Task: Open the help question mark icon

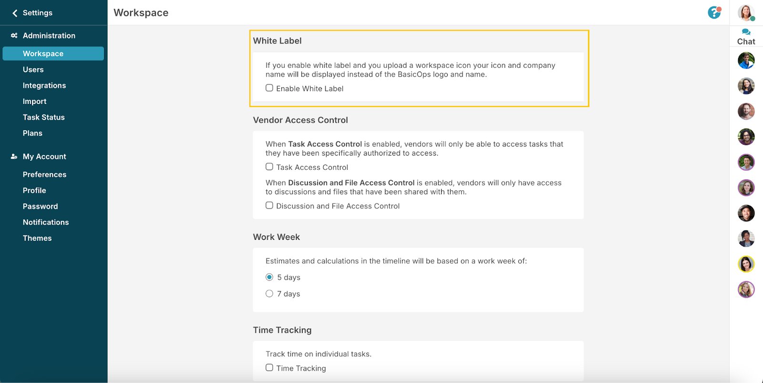Action: pos(714,12)
